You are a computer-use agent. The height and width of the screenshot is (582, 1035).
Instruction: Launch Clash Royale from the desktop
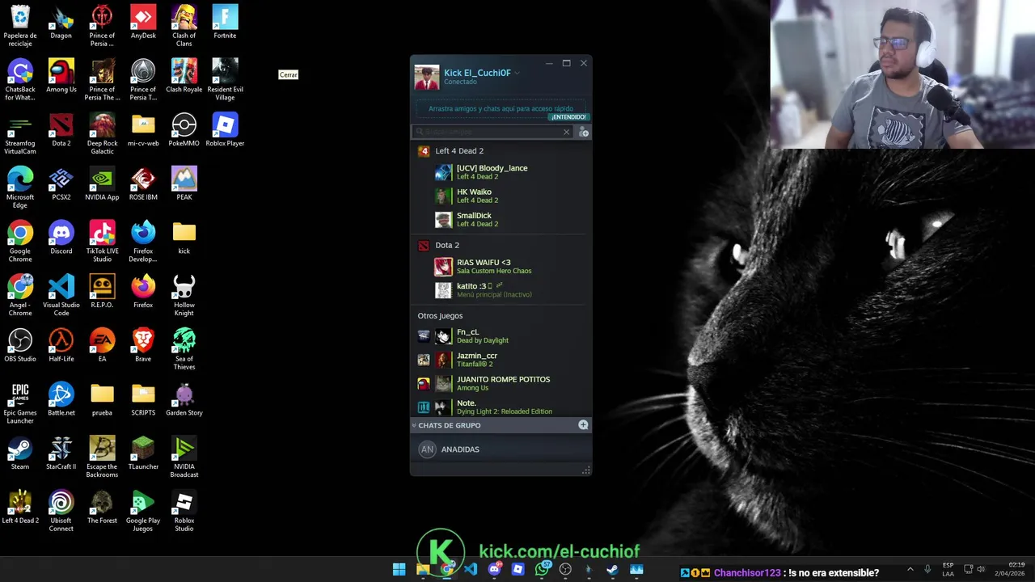pos(184,76)
